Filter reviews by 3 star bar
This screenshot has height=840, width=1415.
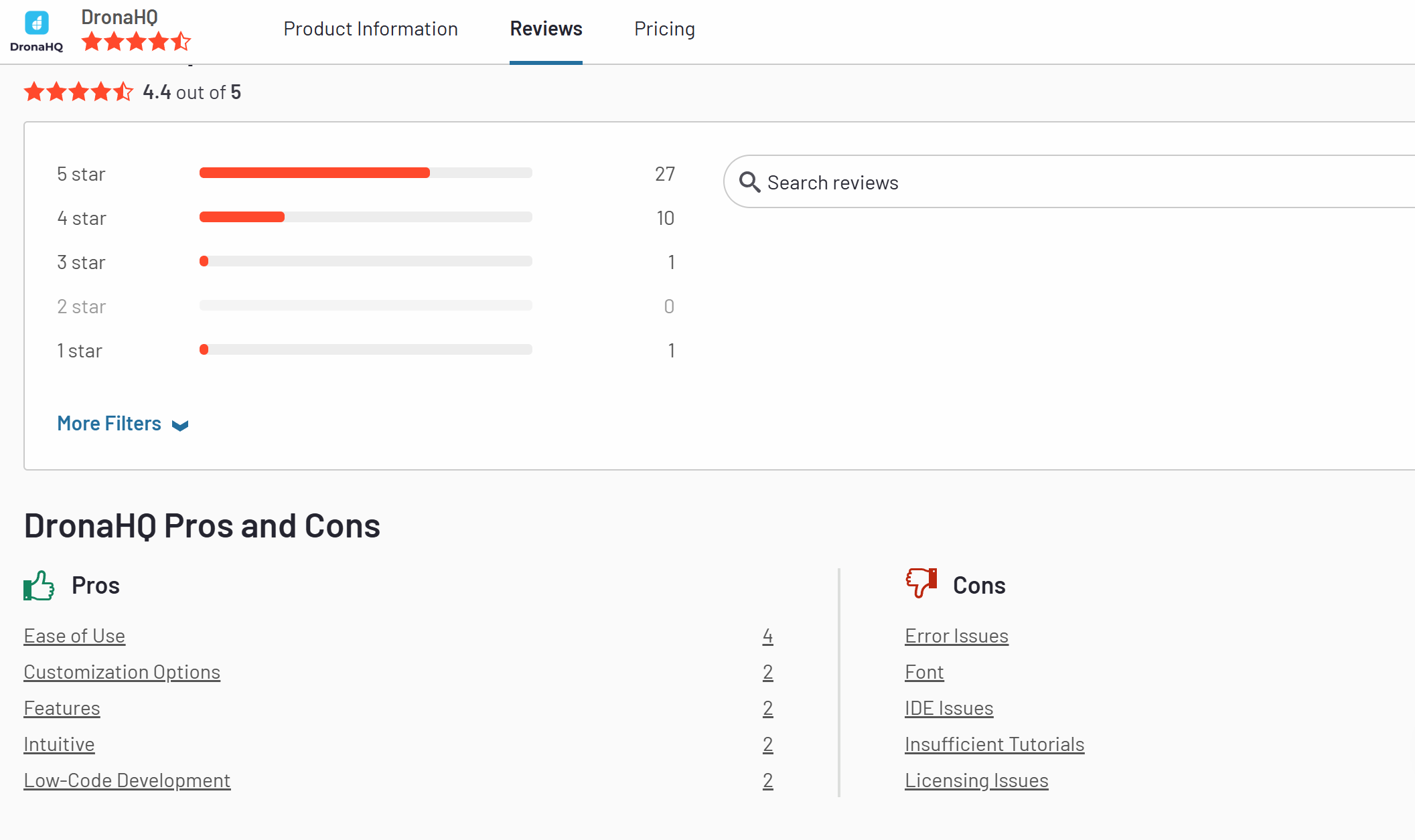[366, 261]
